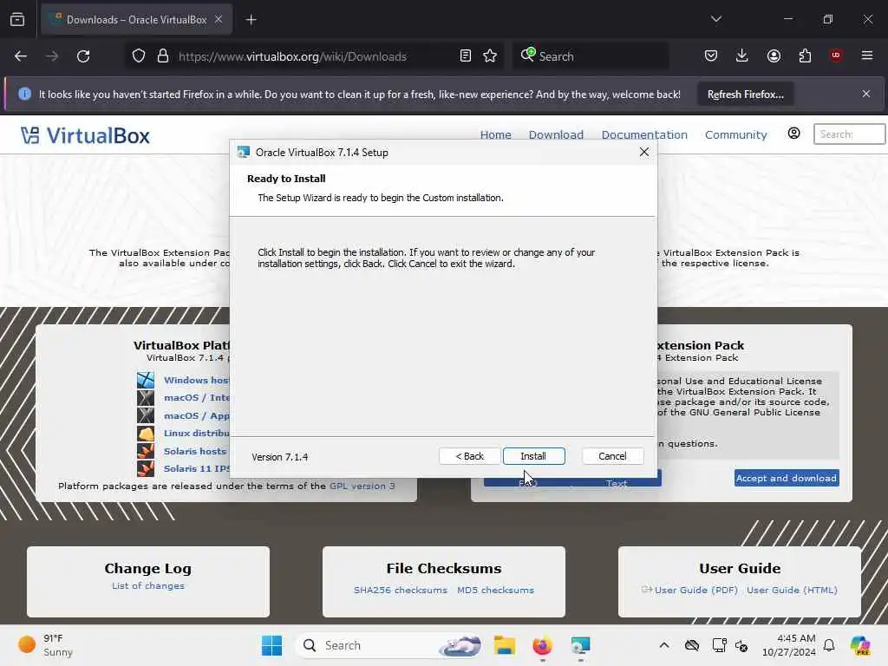Screen dimensions: 888x666
Task: Cancel the VirtualBox setup wizard
Action: pyautogui.click(x=612, y=456)
